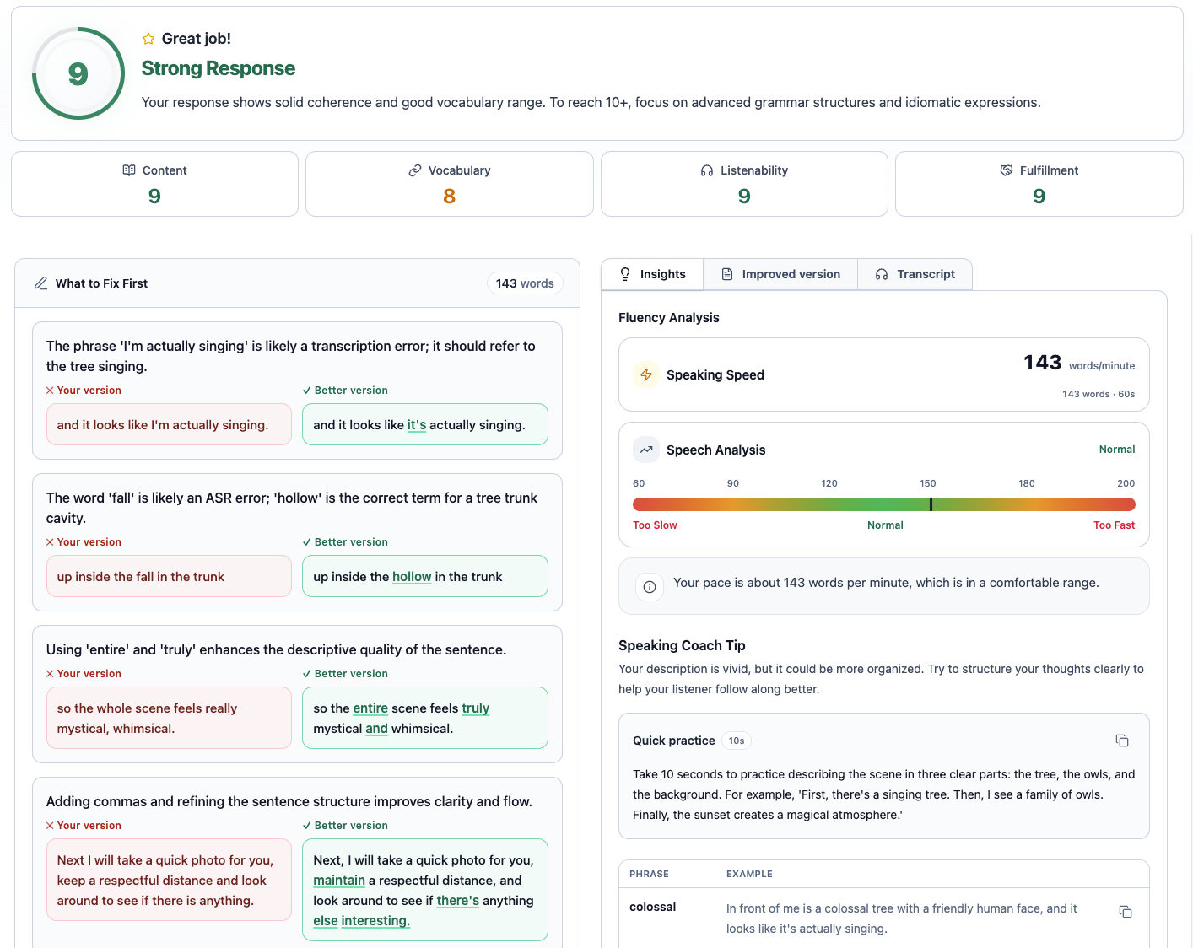The width and height of the screenshot is (1193, 948).
Task: Click the Normal zone of the speaking pace gauge
Action: click(x=885, y=504)
